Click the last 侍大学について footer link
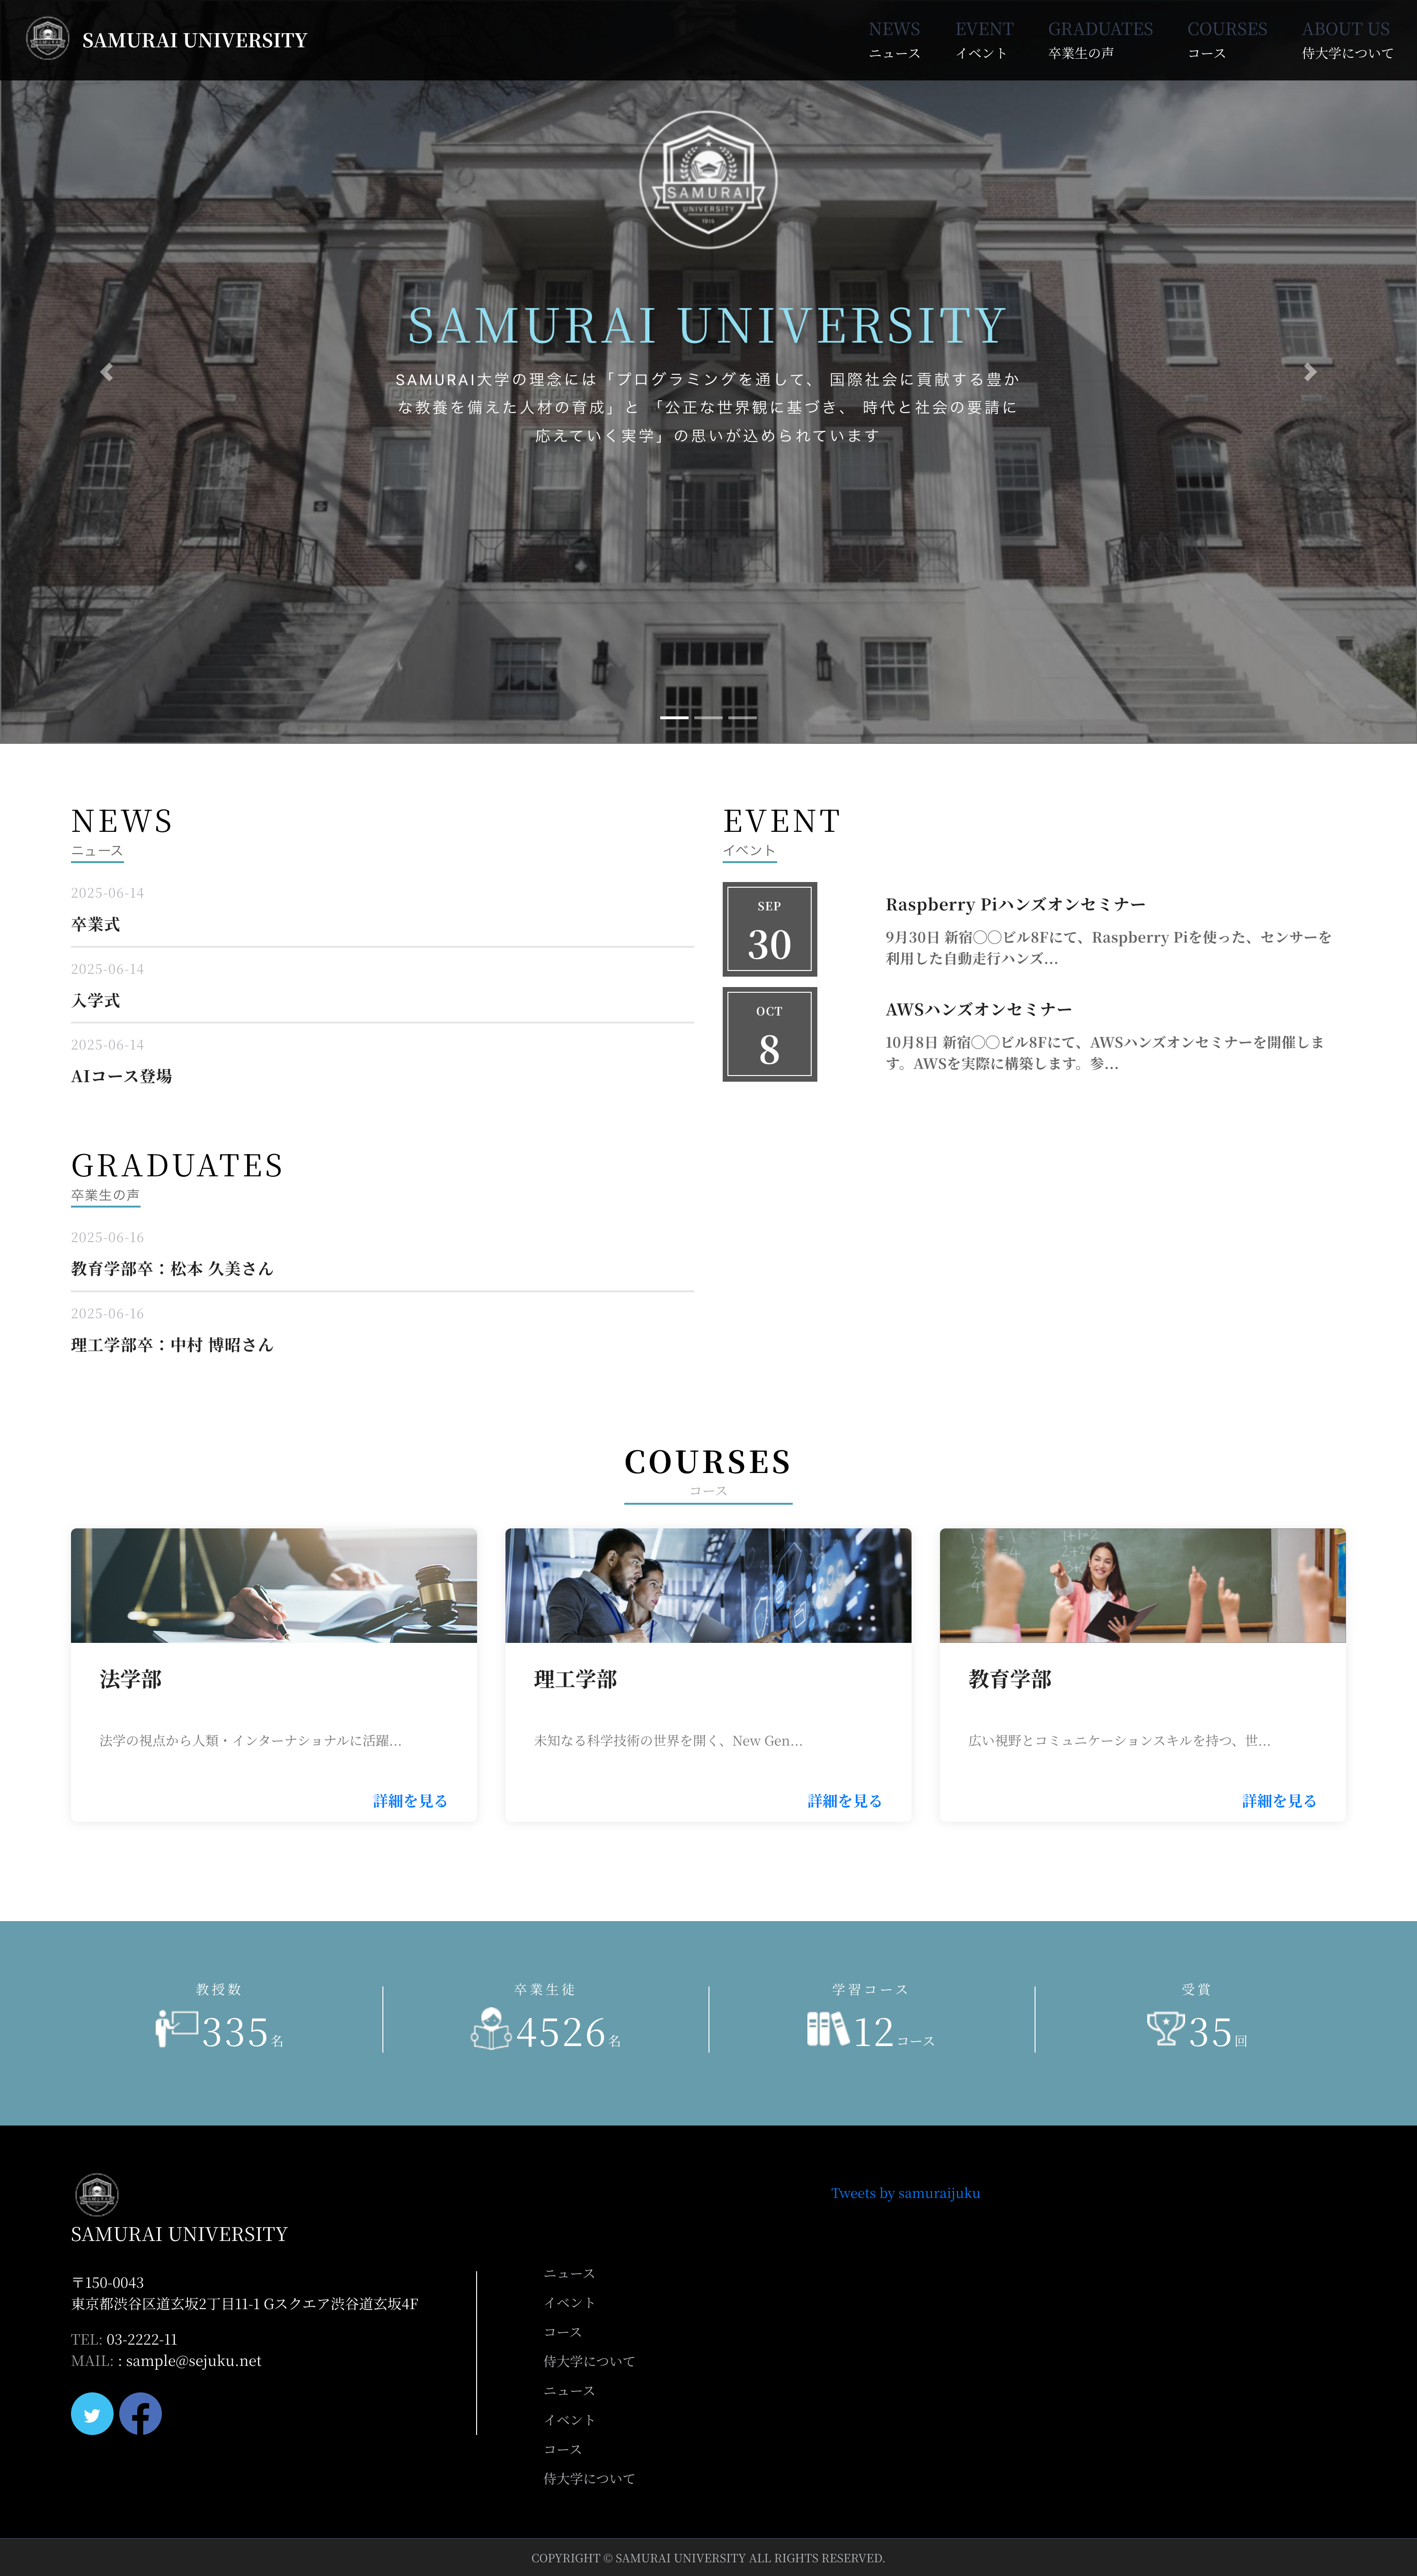The width and height of the screenshot is (1417, 2576). point(589,2478)
